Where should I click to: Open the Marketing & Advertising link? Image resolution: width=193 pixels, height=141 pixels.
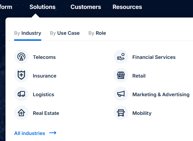(161, 94)
